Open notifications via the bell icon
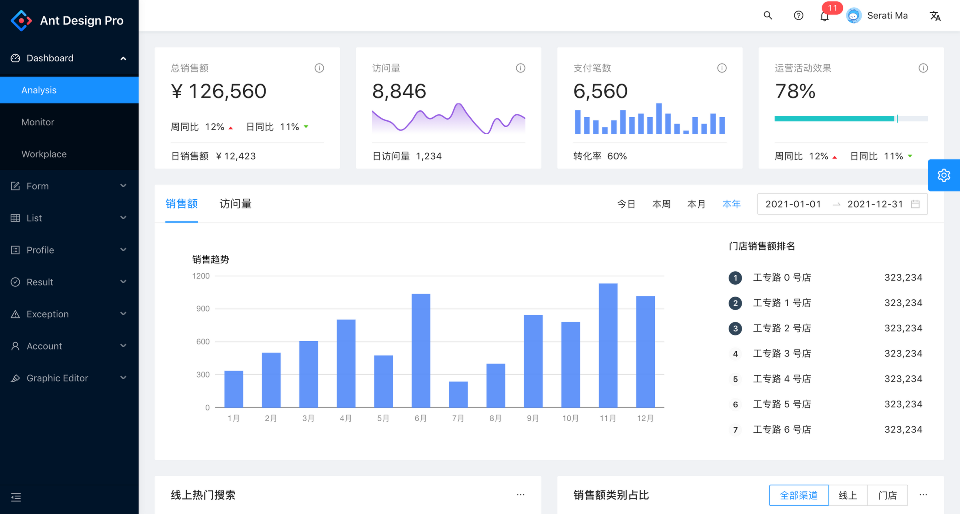Screen dimensions: 960x514 coord(824,16)
